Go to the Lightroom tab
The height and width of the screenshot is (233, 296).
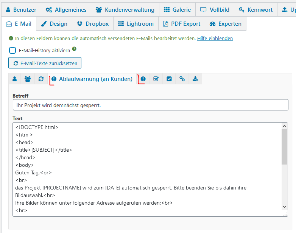(136, 24)
